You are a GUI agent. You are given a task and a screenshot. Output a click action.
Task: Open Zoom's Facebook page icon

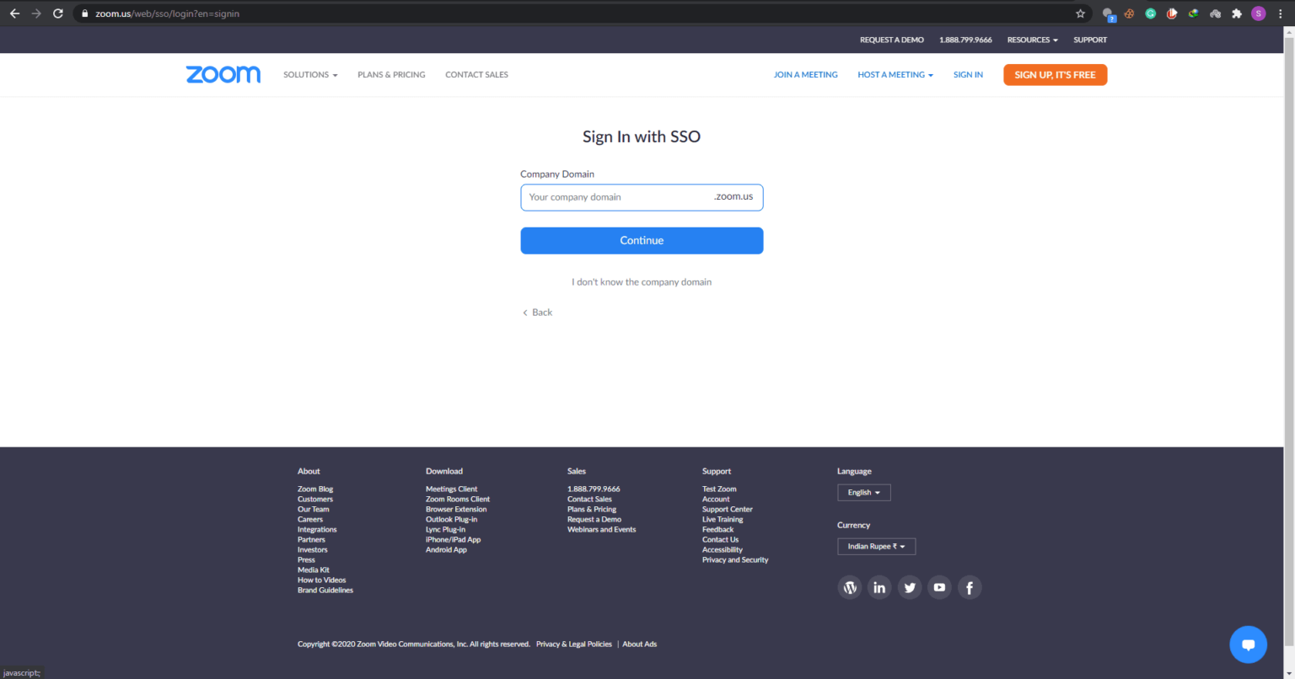click(x=969, y=587)
